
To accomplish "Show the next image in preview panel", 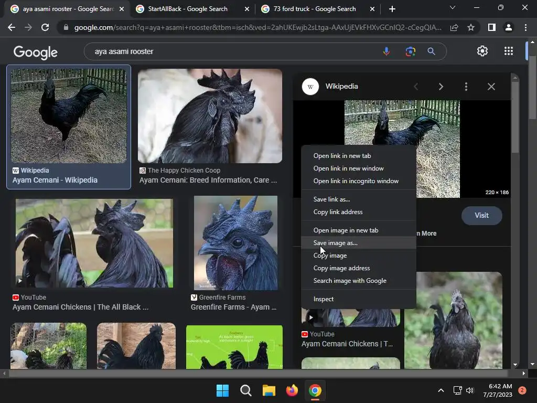I will click(x=441, y=87).
